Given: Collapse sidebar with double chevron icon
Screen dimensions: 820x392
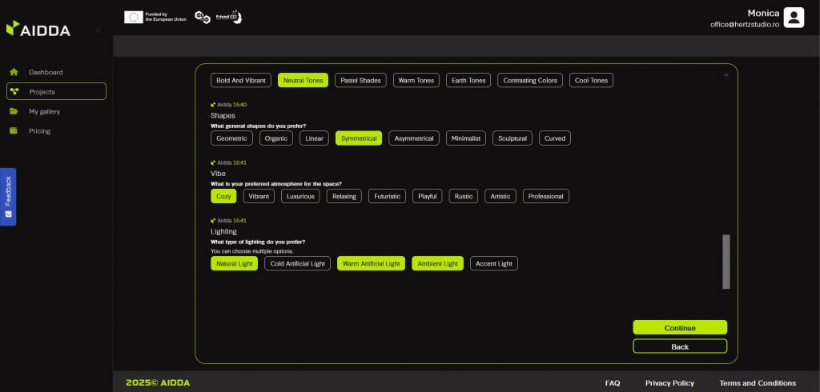Looking at the screenshot, I should (98, 30).
